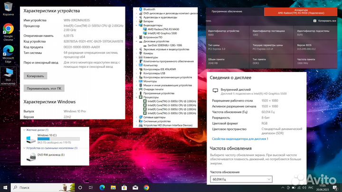Open Microsoft Store from the taskbar
This screenshot has width=342, height=192.
coord(124,187)
